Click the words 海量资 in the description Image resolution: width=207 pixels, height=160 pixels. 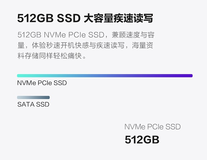point(143,45)
